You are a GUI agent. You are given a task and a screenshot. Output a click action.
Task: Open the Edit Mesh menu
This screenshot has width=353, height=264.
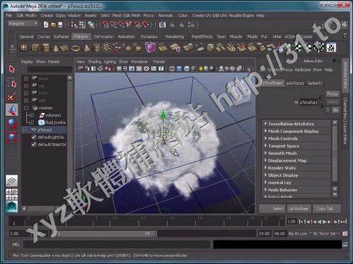132,15
